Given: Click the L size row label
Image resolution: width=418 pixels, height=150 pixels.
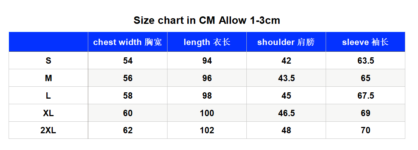Looking at the screenshot, I should pyautogui.click(x=48, y=96).
